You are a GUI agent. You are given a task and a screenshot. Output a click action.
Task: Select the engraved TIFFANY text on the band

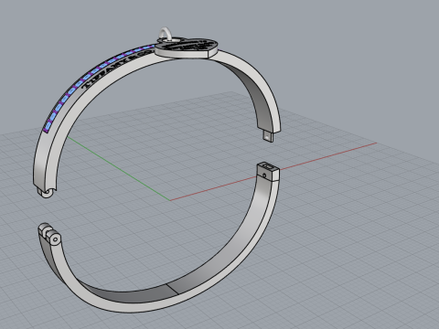pyautogui.click(x=117, y=69)
